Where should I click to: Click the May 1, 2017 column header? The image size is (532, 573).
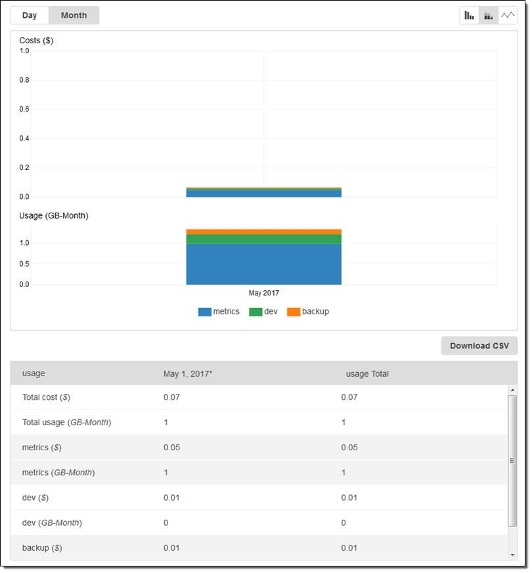(x=188, y=374)
